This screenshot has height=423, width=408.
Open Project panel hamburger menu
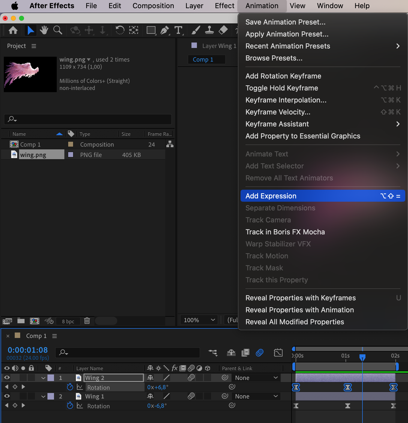tap(34, 46)
